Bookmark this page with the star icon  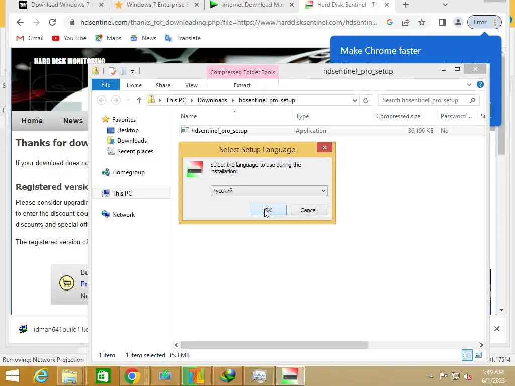(422, 22)
